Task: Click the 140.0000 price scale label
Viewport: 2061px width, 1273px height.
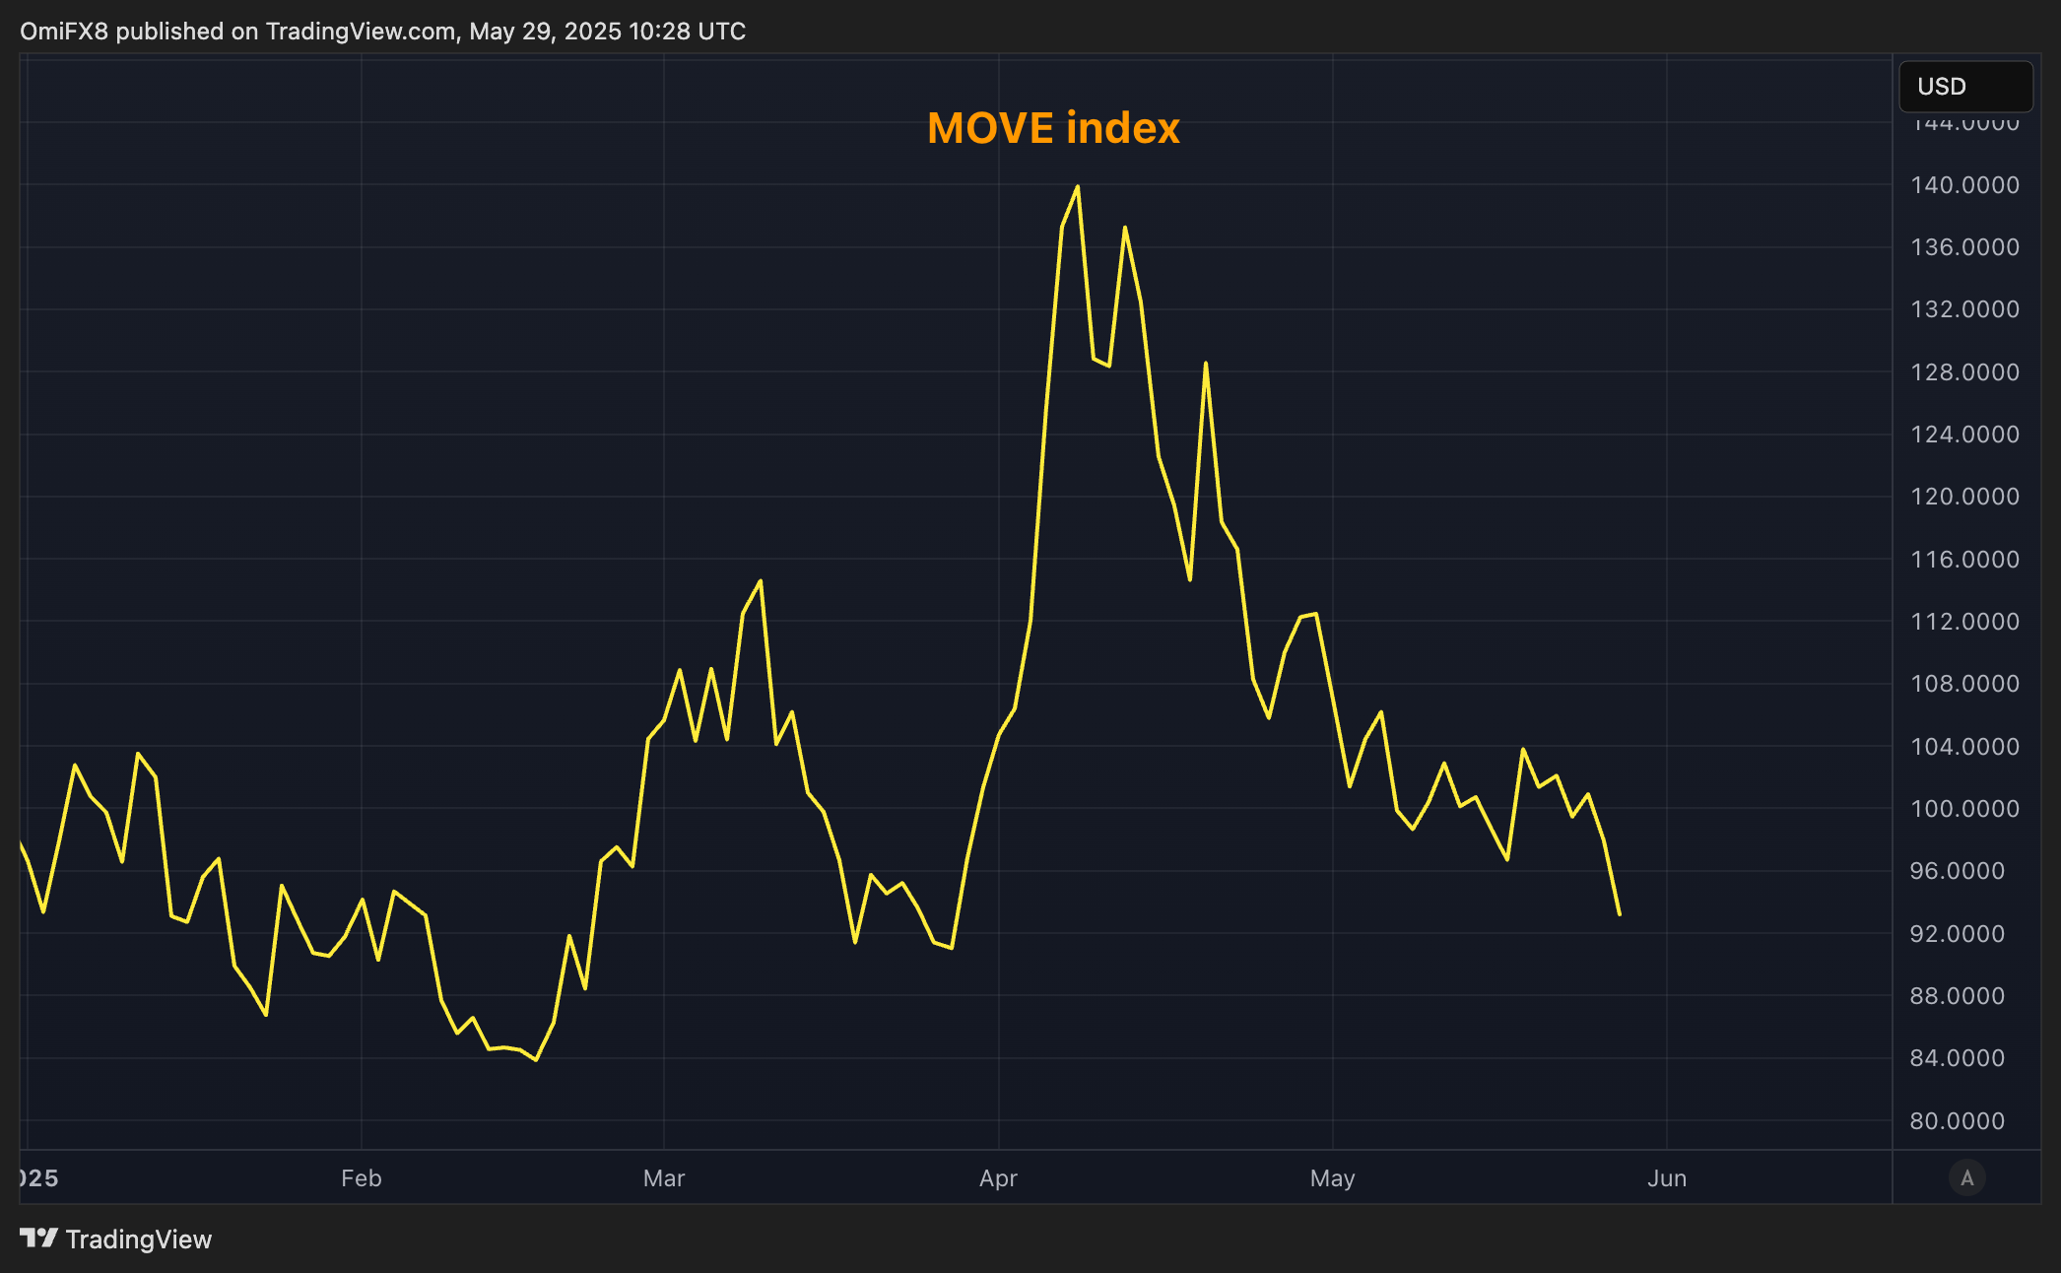Action: point(1964,185)
